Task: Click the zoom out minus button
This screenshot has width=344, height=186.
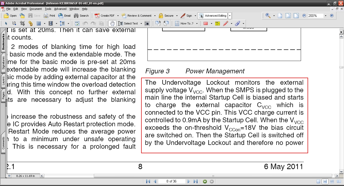Action: point(304,16)
